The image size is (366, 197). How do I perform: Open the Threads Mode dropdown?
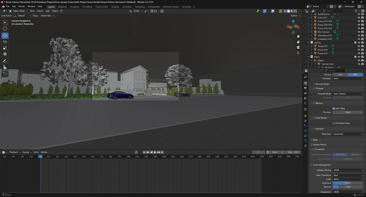pos(348,94)
